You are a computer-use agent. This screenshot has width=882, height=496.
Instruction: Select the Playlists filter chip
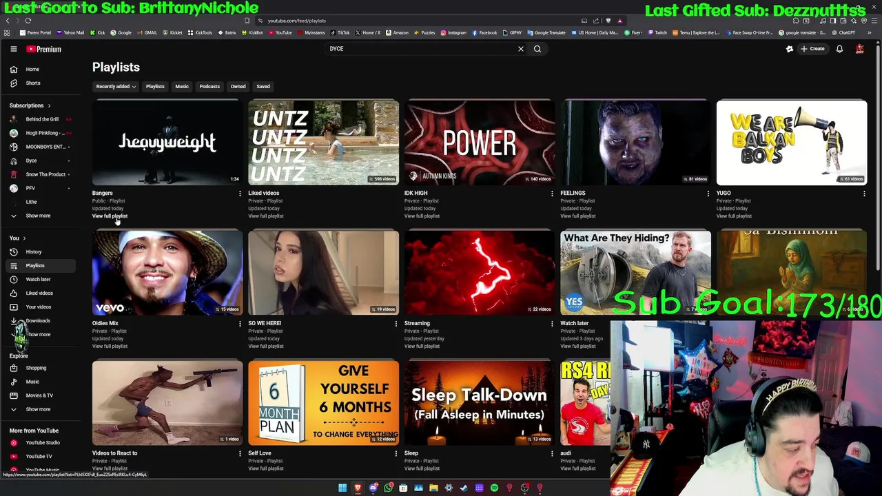pos(155,87)
